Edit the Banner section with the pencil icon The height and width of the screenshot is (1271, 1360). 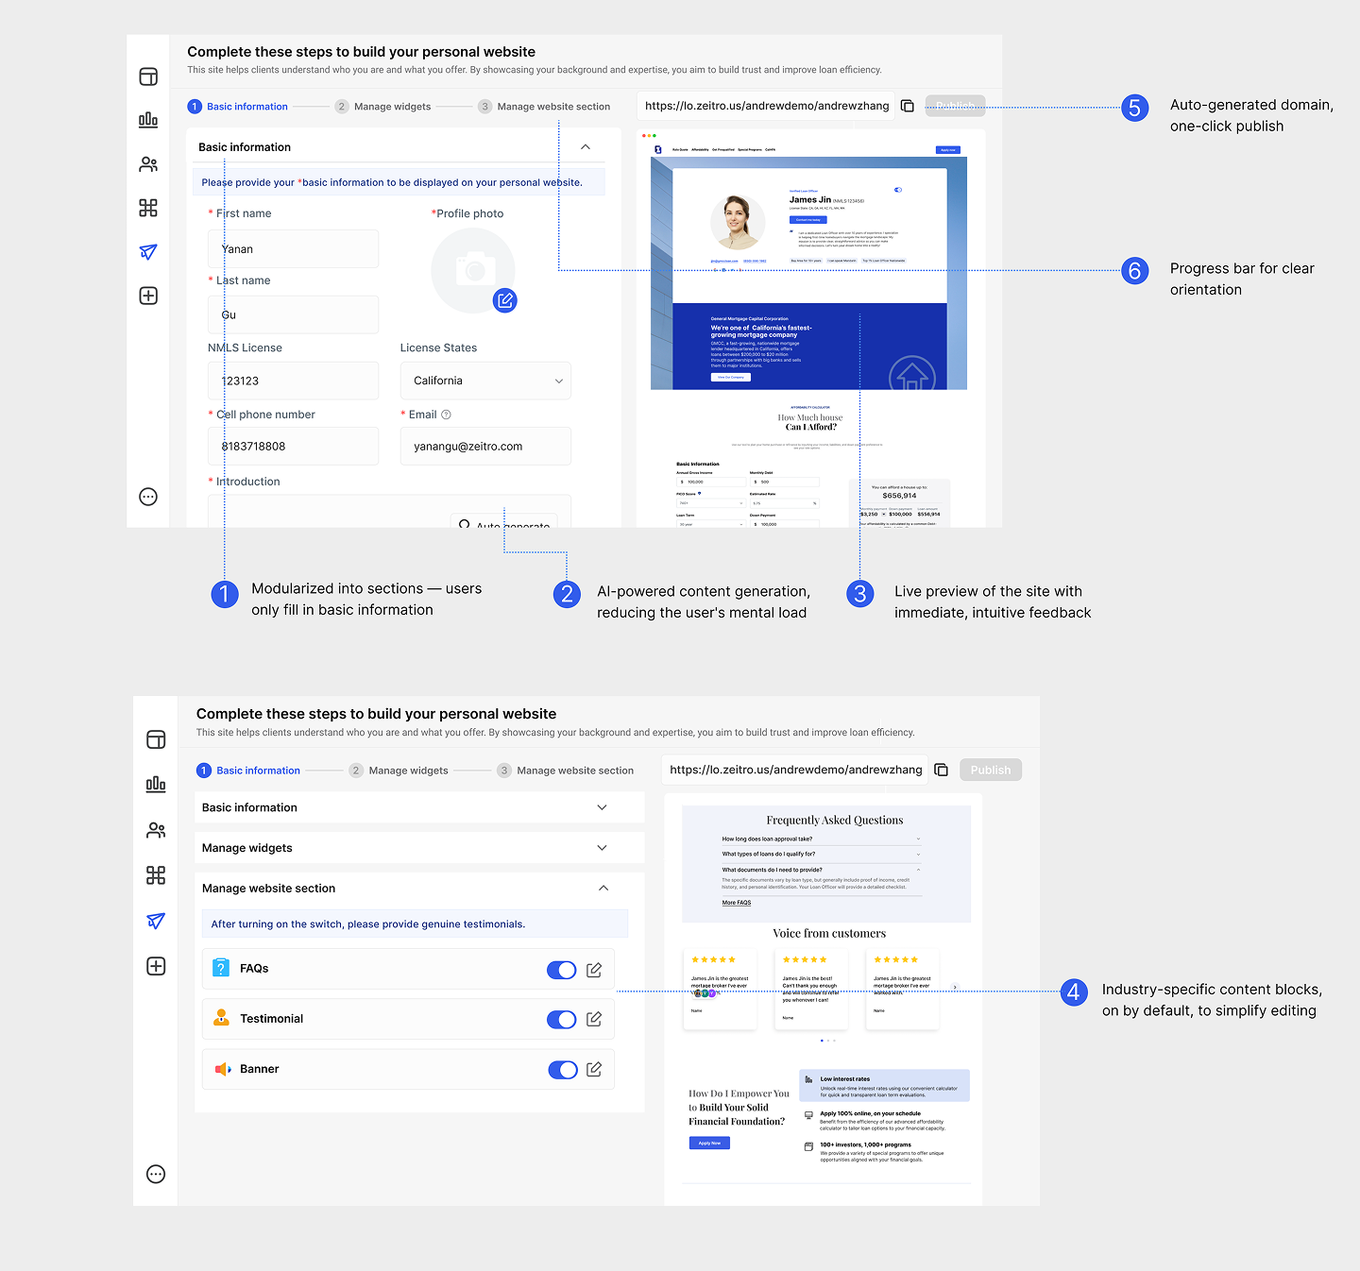[x=594, y=1069]
